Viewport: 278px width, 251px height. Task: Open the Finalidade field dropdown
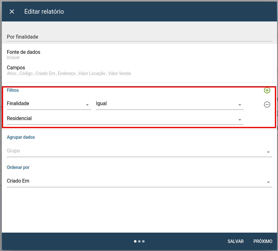coord(49,104)
